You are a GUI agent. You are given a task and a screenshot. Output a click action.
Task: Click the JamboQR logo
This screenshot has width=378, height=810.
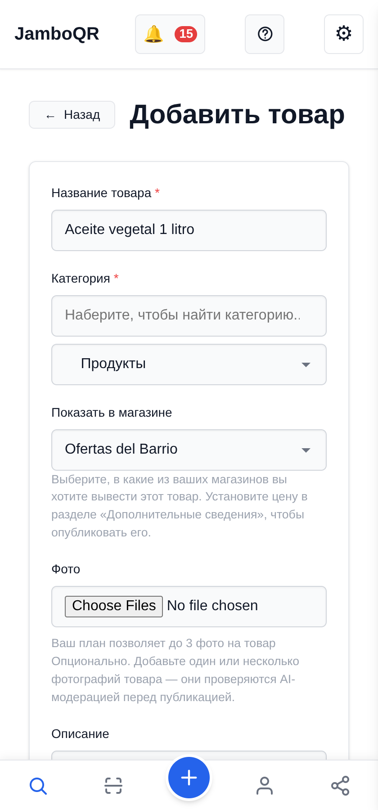coord(57,34)
